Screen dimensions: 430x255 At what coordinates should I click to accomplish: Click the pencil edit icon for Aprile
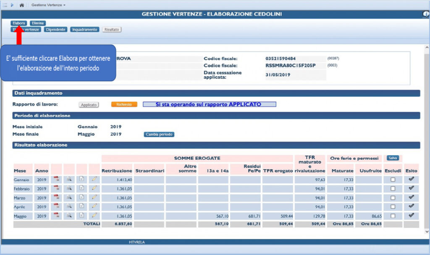94,206
